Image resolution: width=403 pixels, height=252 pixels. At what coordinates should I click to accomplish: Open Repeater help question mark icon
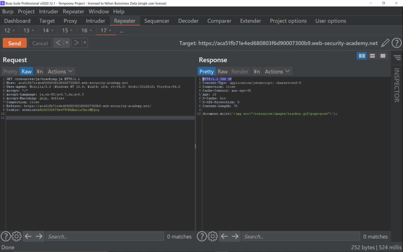coord(397,43)
